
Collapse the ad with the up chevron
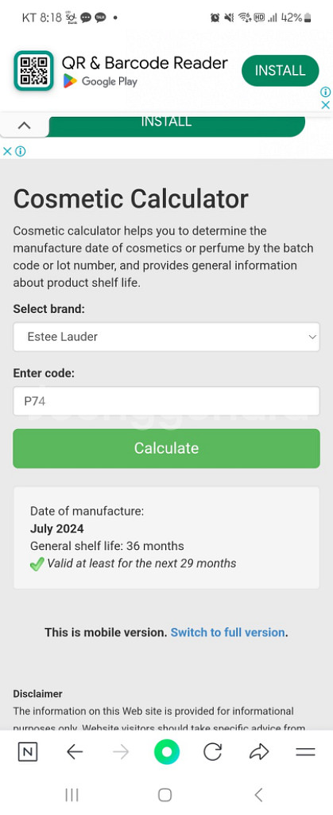25,125
